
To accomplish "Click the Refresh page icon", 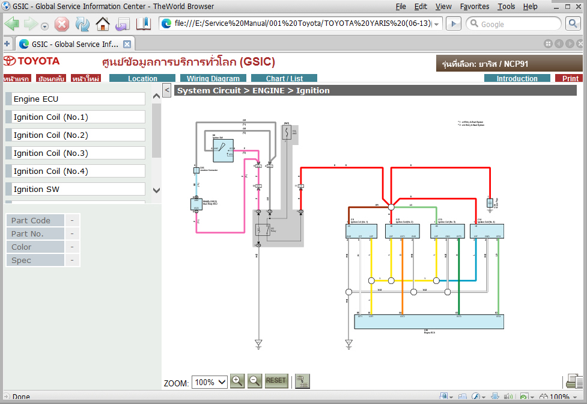I will (x=82, y=25).
